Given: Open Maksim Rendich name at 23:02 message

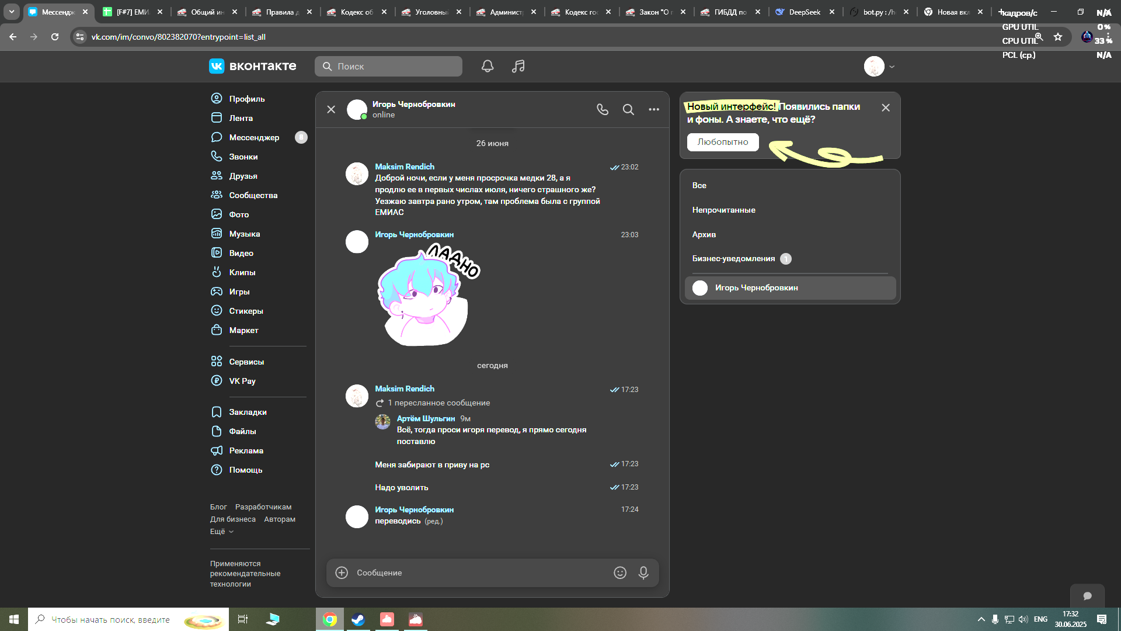Looking at the screenshot, I should pyautogui.click(x=405, y=167).
